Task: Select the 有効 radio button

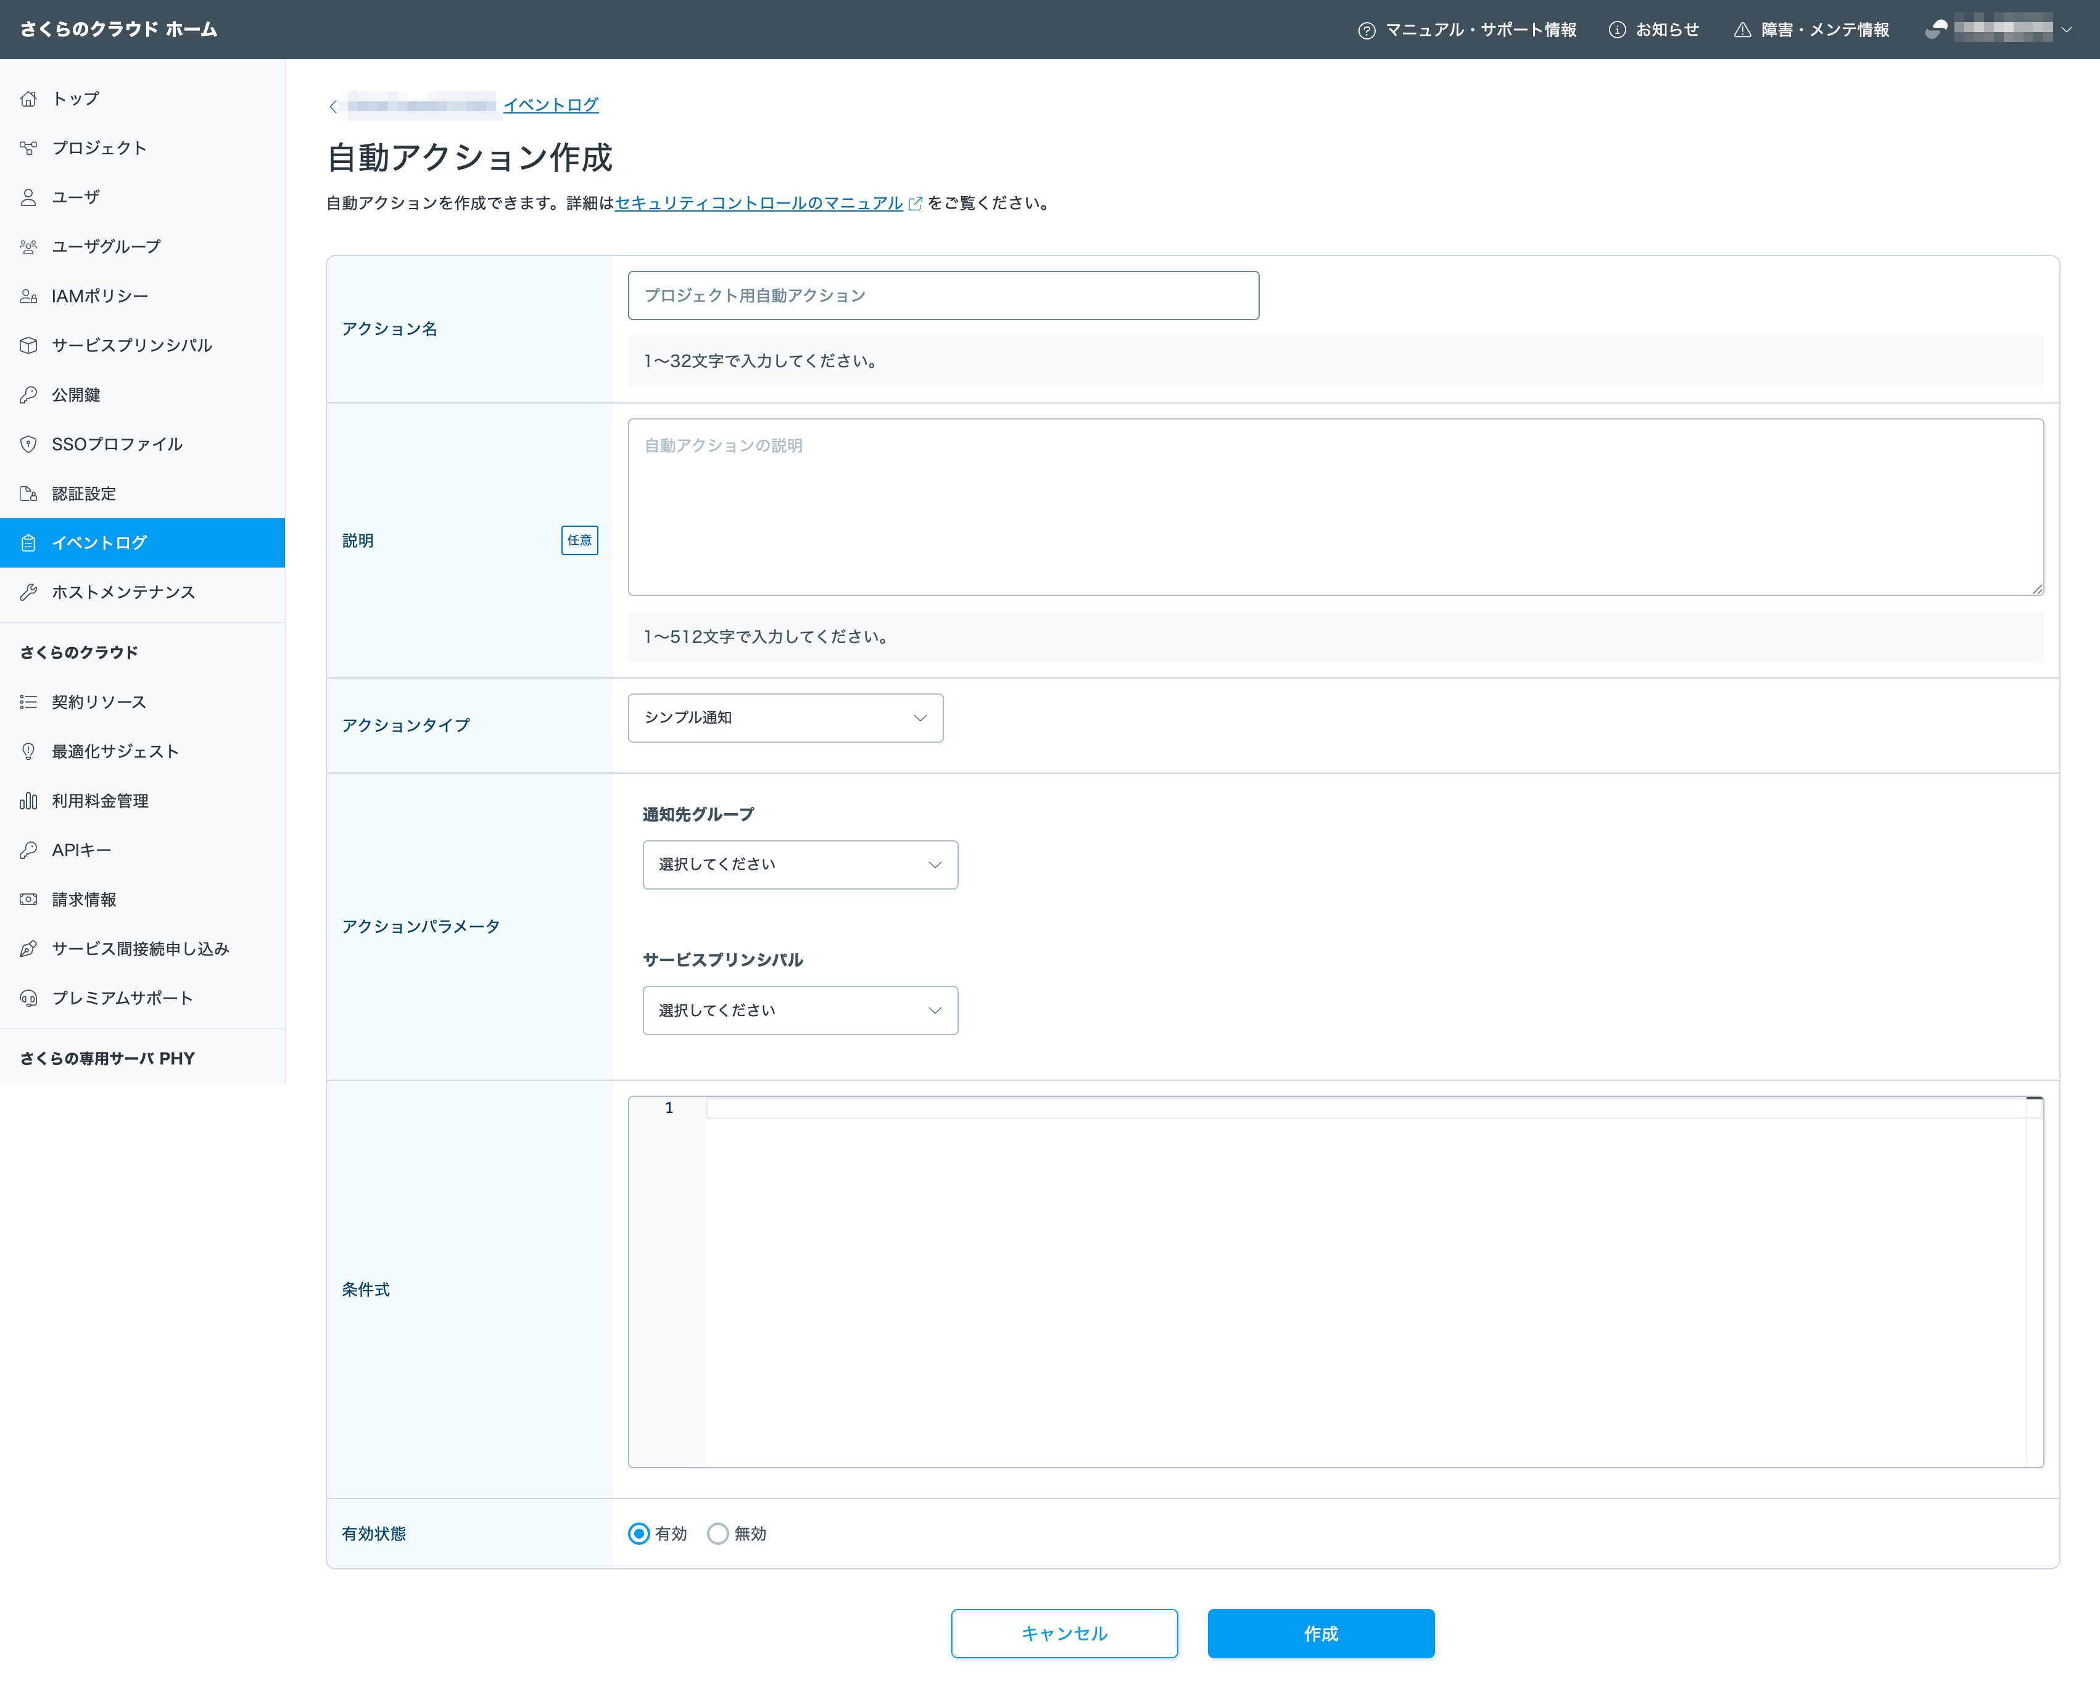Action: (639, 1534)
